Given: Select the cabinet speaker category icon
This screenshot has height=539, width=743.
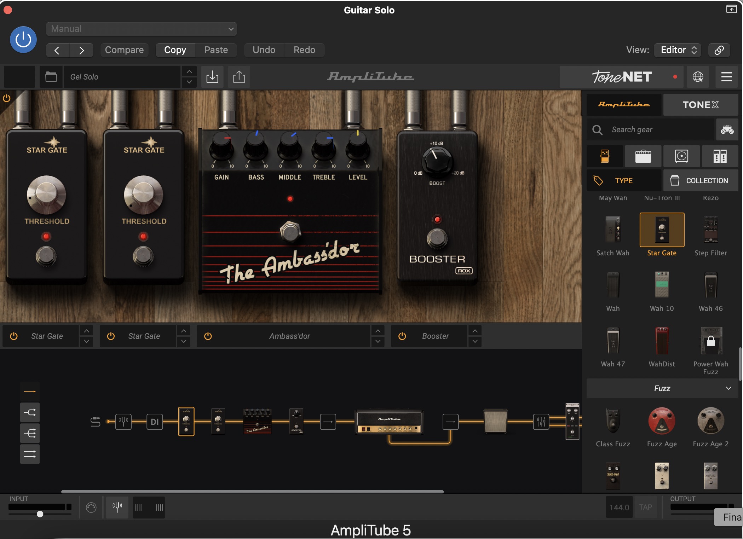Looking at the screenshot, I should pos(681,156).
